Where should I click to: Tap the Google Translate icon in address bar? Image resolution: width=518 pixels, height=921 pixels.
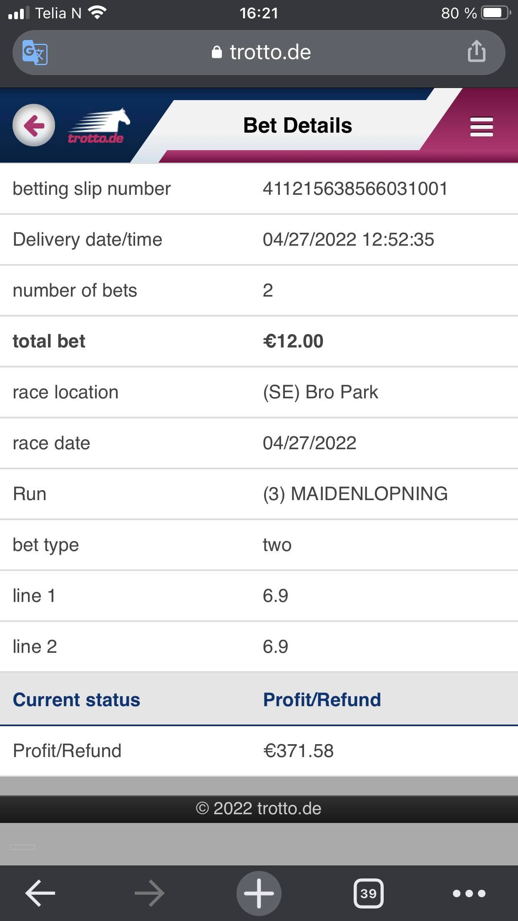[x=35, y=53]
